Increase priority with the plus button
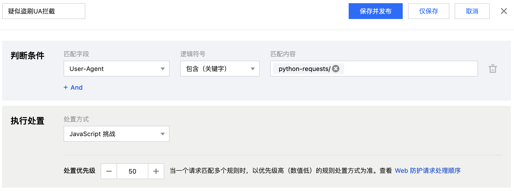The height and width of the screenshot is (191, 514). (x=156, y=171)
